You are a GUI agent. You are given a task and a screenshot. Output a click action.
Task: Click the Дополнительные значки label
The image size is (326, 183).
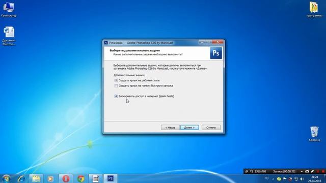(129, 75)
